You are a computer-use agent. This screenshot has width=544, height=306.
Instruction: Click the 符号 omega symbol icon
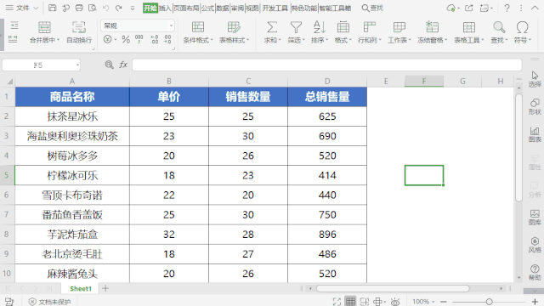522,27
